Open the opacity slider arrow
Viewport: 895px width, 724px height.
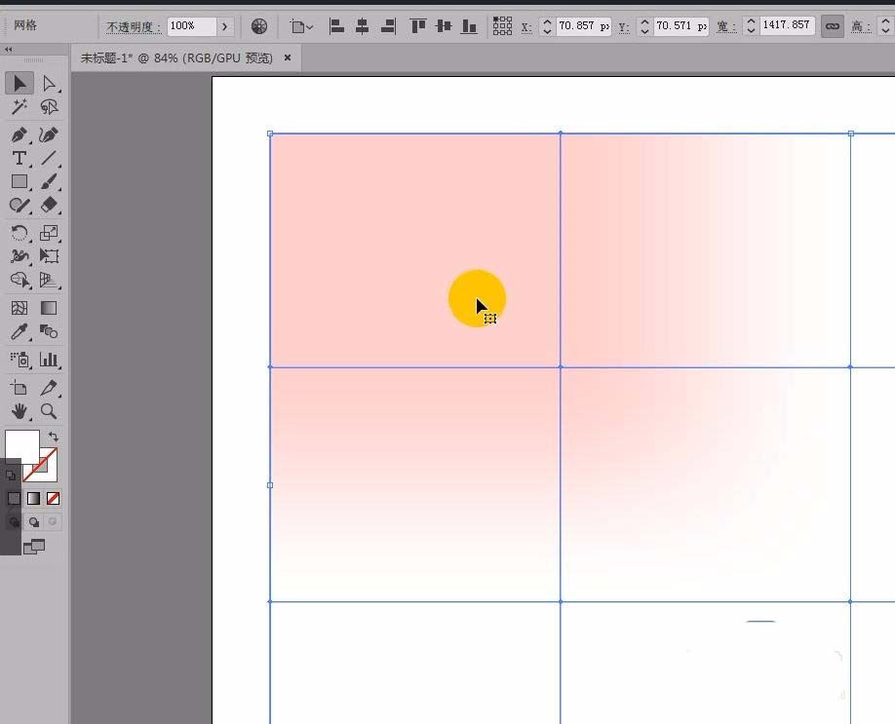(x=225, y=26)
